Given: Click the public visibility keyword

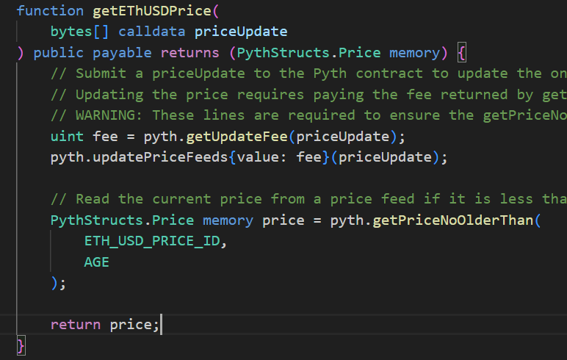Looking at the screenshot, I should pos(59,53).
